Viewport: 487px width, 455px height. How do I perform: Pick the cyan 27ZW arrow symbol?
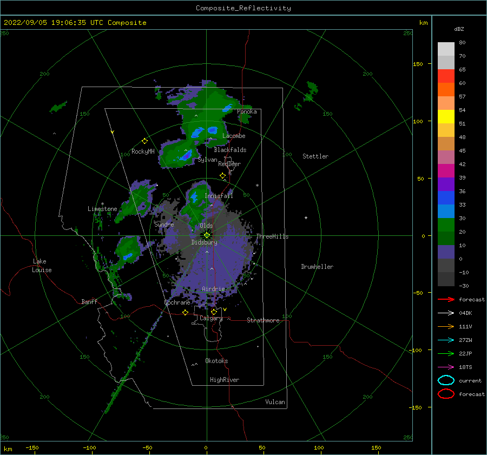(446, 340)
